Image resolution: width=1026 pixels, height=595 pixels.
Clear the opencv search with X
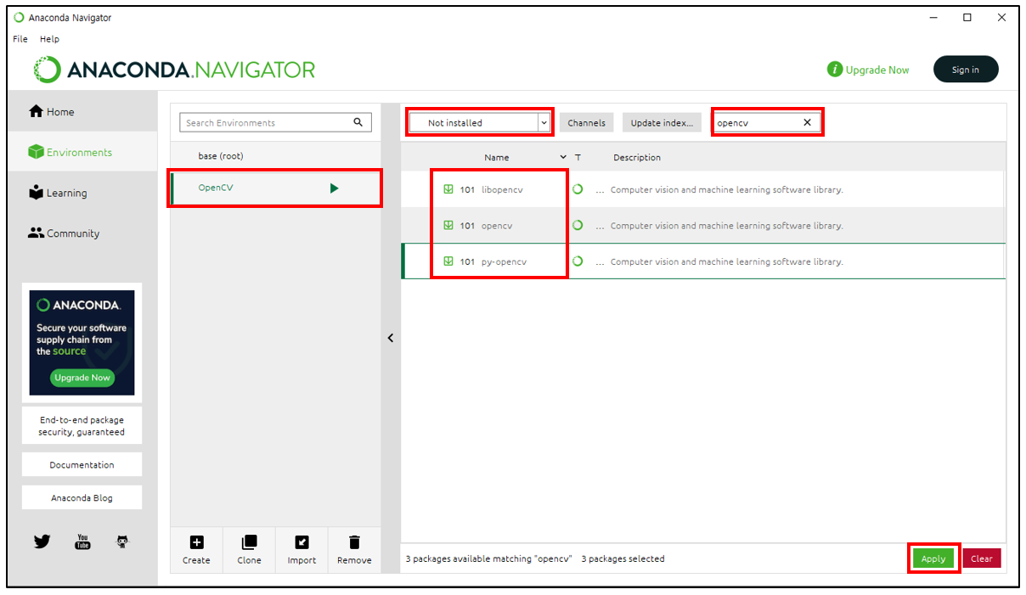tap(807, 122)
